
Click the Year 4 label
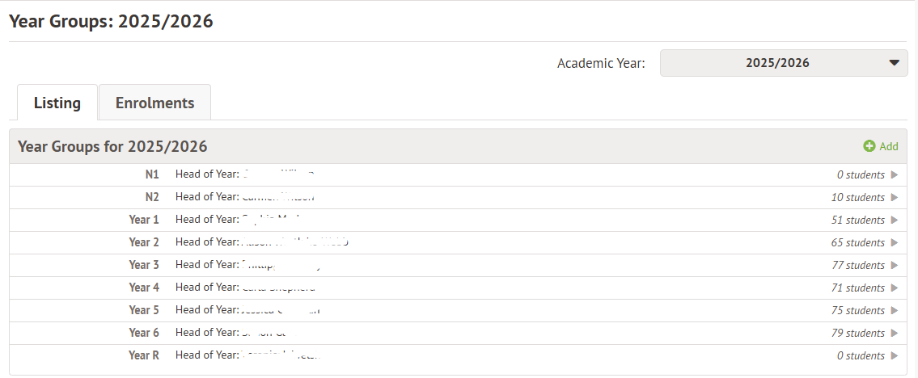click(x=144, y=288)
